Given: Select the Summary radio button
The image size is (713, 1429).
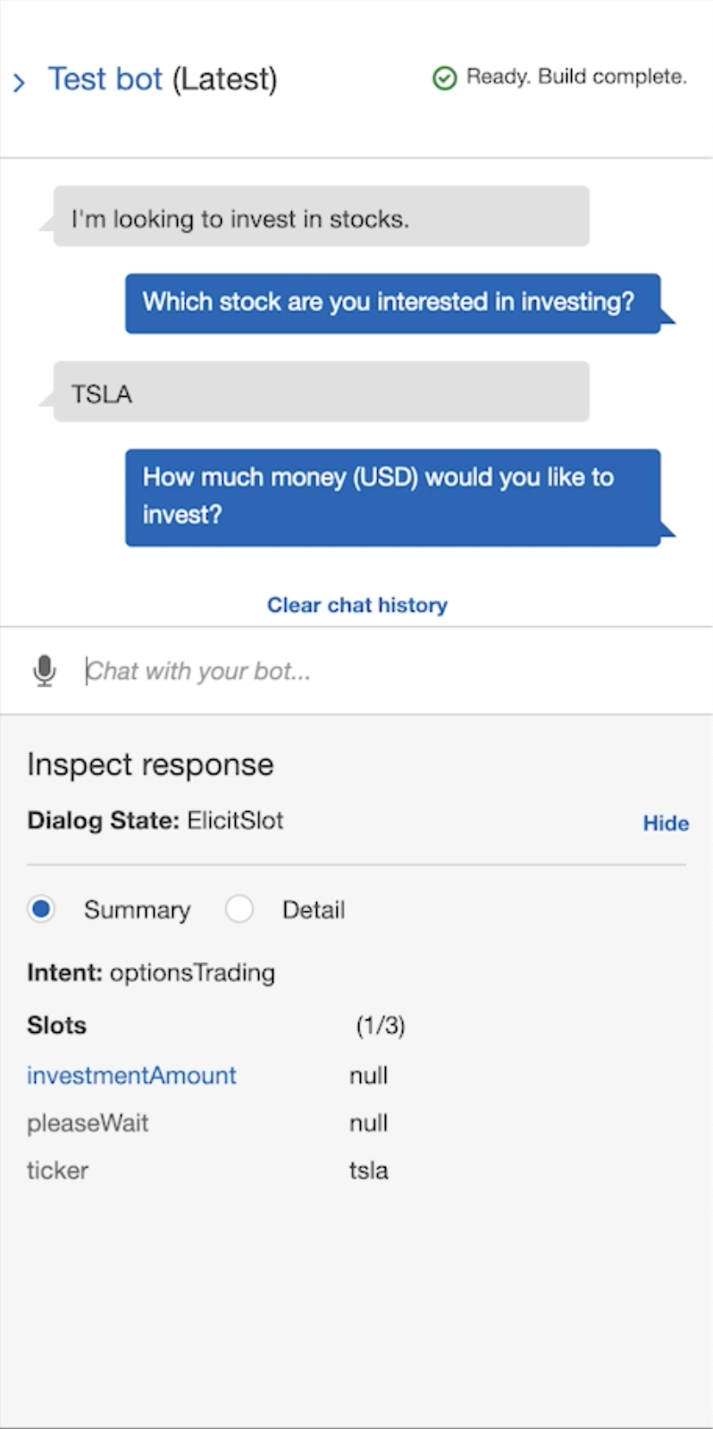Looking at the screenshot, I should pyautogui.click(x=41, y=909).
